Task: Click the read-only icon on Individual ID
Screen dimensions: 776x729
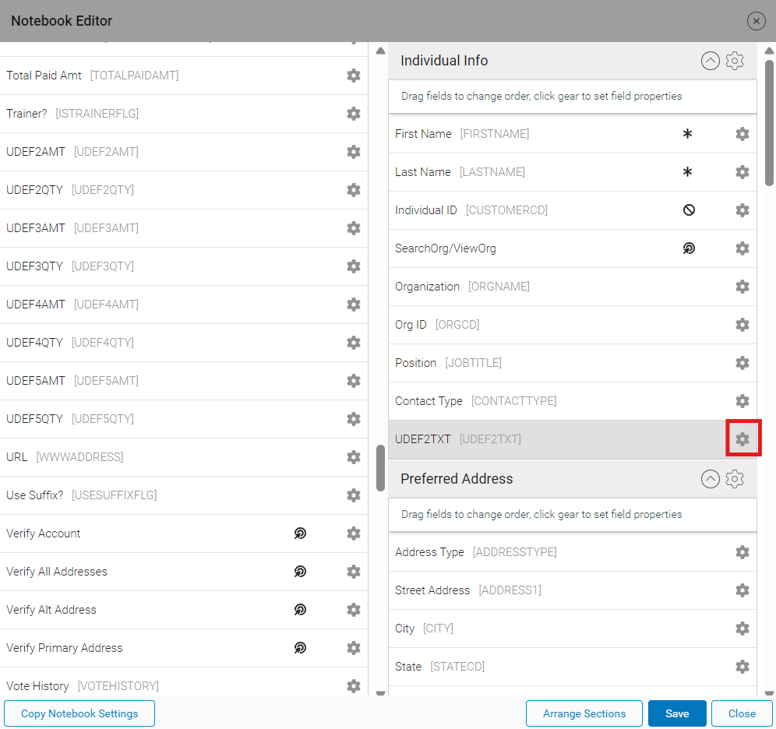Action: (x=689, y=210)
